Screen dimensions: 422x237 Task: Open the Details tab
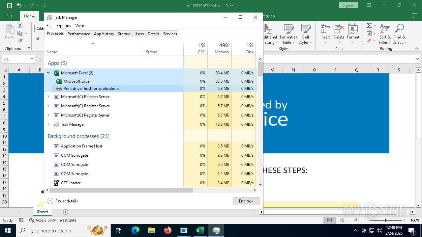pos(153,34)
